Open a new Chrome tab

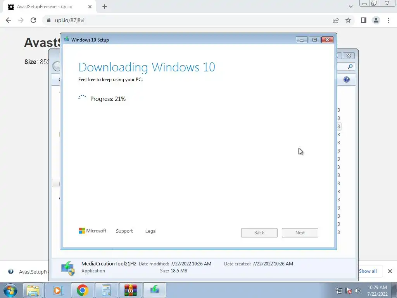105,7
